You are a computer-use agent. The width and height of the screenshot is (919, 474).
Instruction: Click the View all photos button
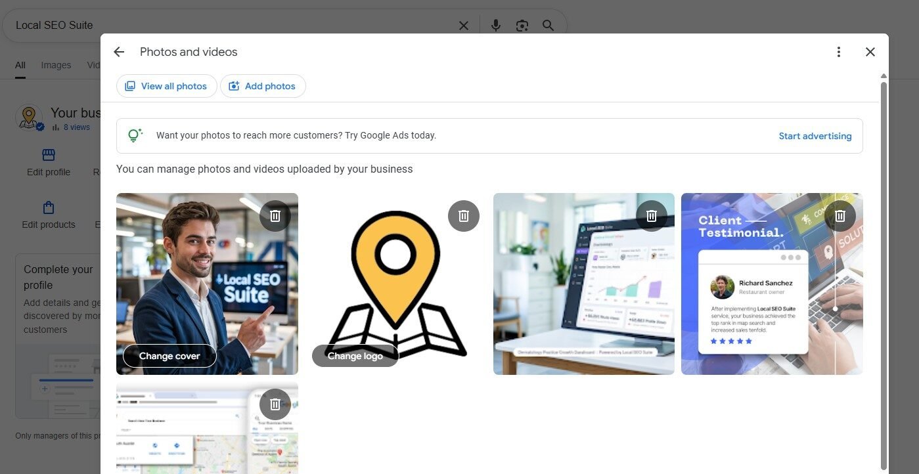[166, 86]
